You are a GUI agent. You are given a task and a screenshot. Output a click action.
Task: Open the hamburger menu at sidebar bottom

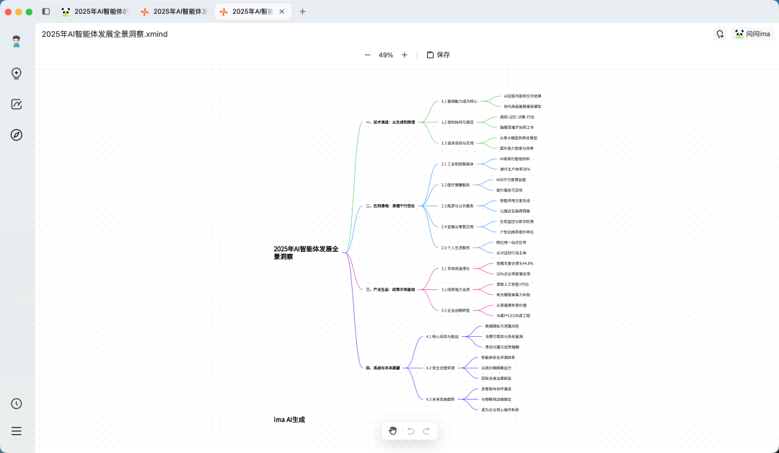pos(16,431)
